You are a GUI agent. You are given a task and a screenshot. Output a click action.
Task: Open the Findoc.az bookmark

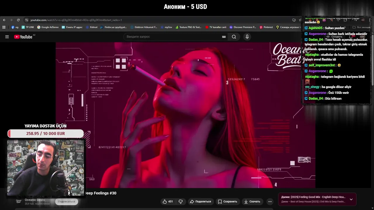tap(114, 27)
